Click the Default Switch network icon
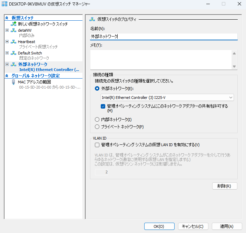246x233 pixels. (13, 53)
